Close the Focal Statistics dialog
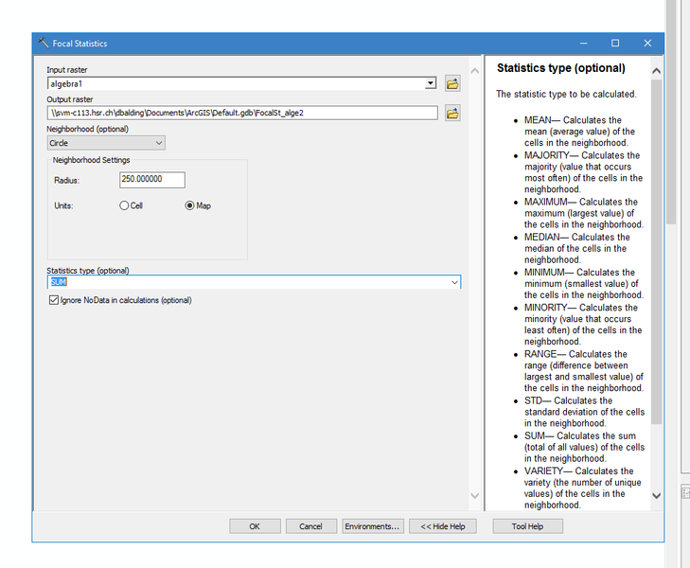The image size is (690, 568). click(647, 44)
